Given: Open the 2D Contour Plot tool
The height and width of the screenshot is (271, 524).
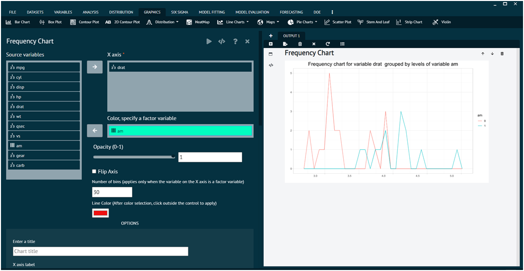Looking at the screenshot, I should coord(122,22).
